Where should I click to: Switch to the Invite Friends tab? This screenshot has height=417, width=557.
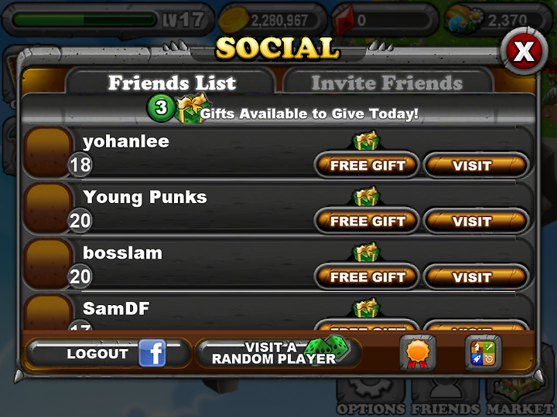tap(388, 83)
